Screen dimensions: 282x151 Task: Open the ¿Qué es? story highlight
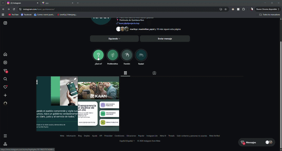(x=98, y=55)
